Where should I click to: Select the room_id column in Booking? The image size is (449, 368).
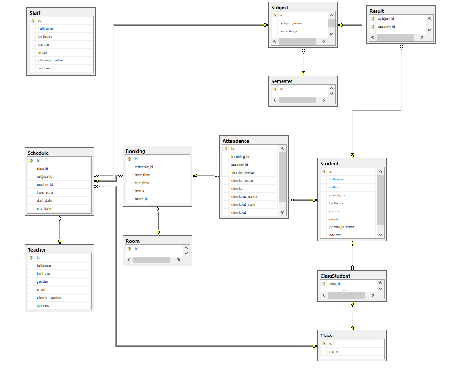pos(141,199)
